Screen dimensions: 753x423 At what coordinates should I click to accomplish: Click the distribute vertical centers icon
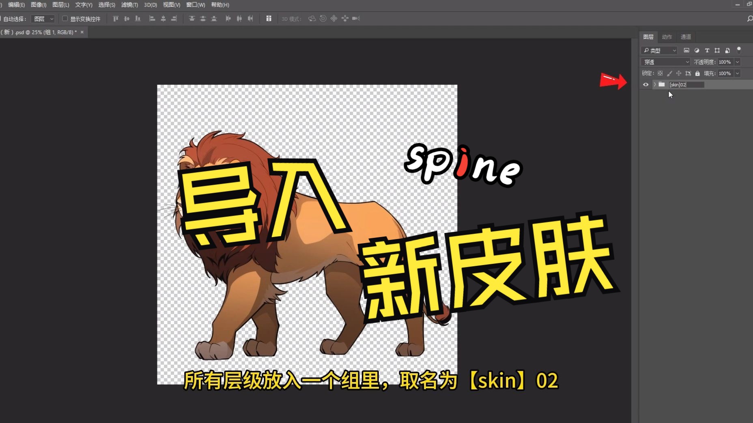tap(204, 19)
